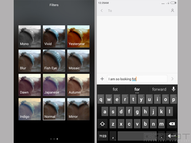The image size is (191, 143).
Task: Choose the 'forward' word suggestion
Action: [x=159, y=89]
